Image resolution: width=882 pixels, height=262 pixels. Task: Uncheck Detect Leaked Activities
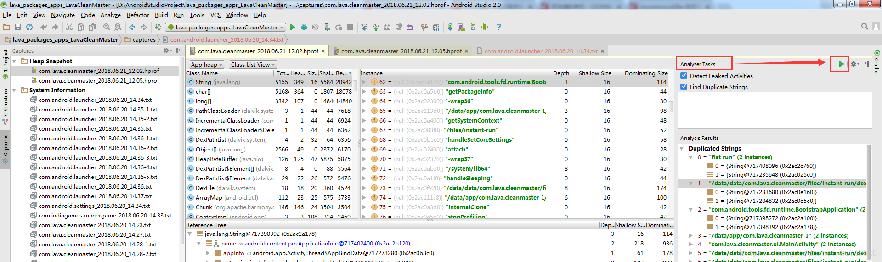[x=684, y=76]
